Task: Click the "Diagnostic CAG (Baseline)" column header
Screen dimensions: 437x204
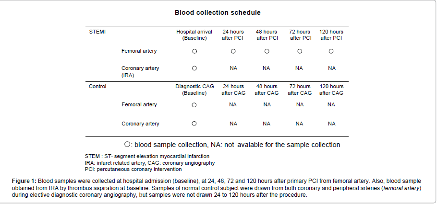Action: click(194, 90)
